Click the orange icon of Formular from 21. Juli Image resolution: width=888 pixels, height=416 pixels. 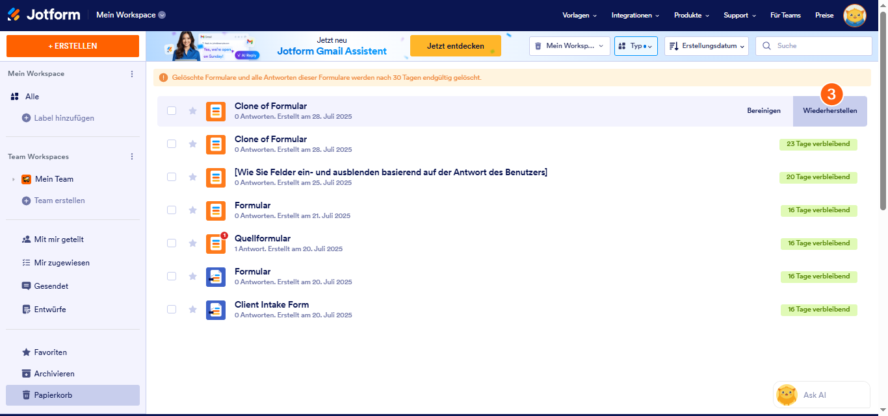pos(216,211)
